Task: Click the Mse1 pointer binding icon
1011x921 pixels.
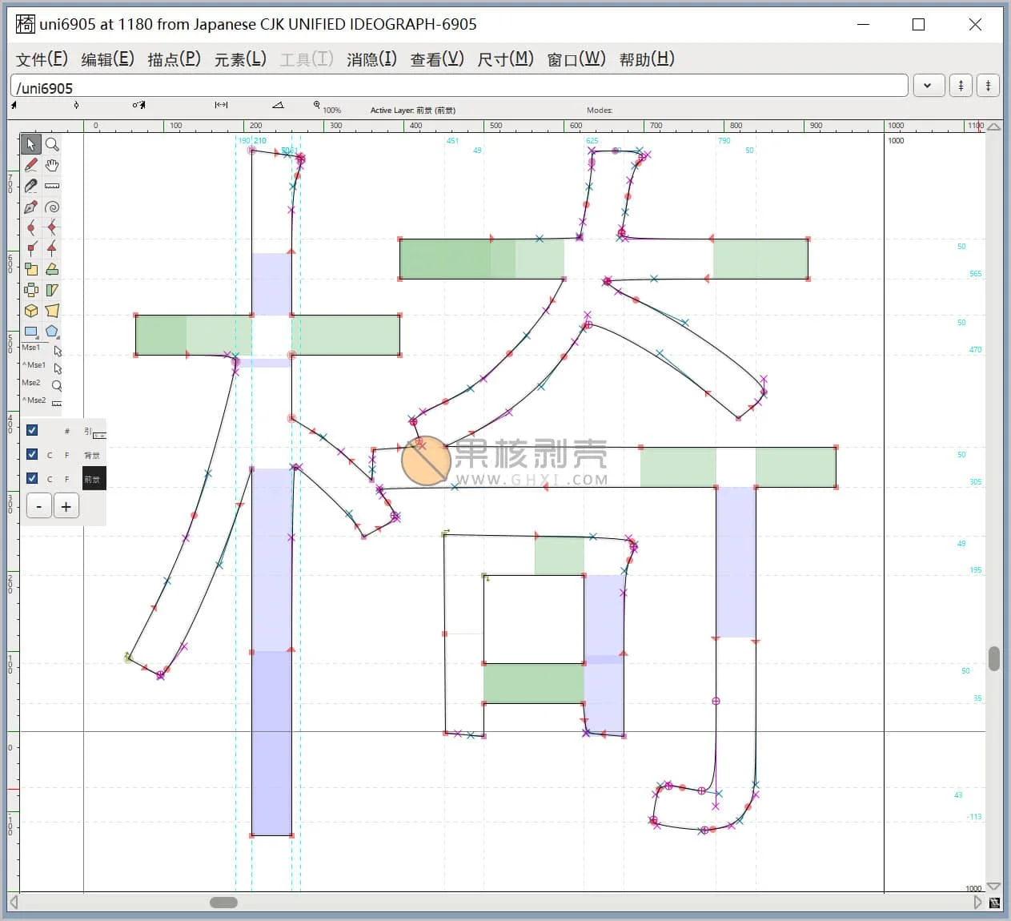Action: click(x=58, y=351)
